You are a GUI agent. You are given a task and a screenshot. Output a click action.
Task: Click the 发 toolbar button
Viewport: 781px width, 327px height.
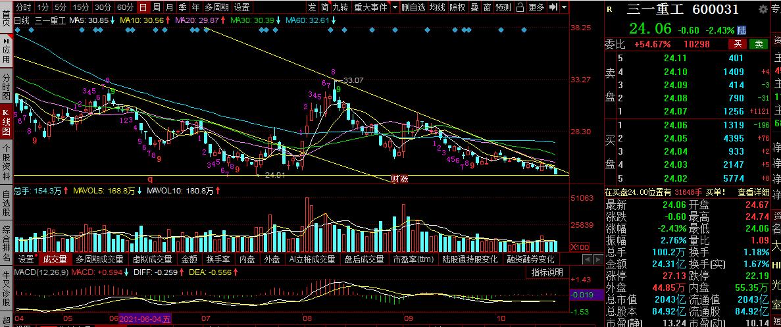pyautogui.click(x=312, y=7)
